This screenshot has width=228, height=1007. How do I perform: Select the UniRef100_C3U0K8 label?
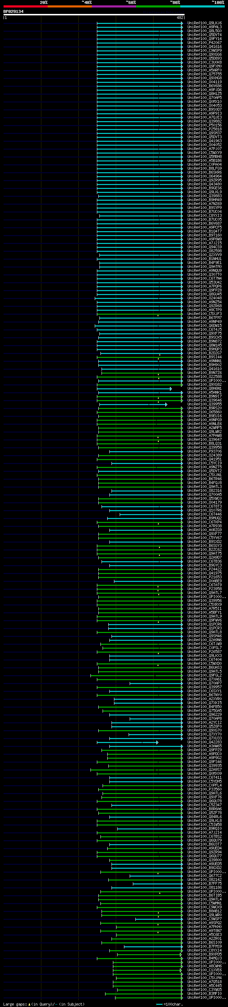204,62
